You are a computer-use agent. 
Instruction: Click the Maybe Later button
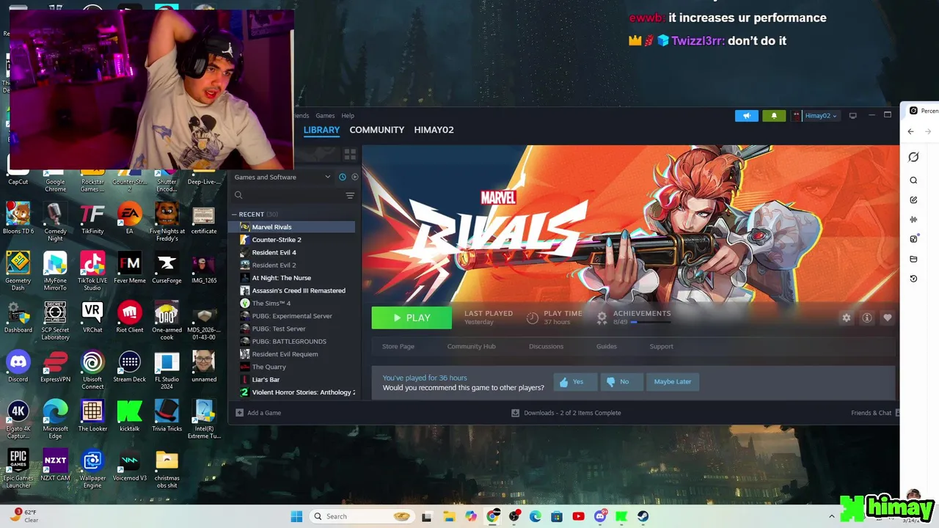tap(673, 381)
